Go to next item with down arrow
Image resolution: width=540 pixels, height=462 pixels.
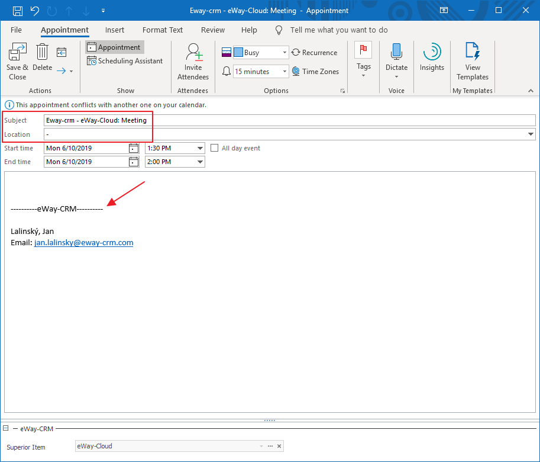[86, 11]
